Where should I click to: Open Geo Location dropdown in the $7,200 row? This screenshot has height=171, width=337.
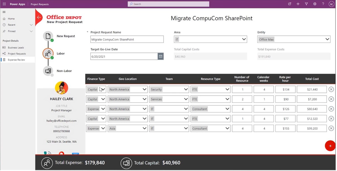(x=127, y=99)
